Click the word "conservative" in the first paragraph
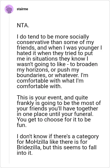Viewport: 110px width, 168px height. tap(33, 42)
